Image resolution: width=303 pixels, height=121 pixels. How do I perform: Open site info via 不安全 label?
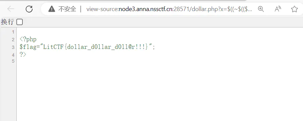tap(67, 9)
